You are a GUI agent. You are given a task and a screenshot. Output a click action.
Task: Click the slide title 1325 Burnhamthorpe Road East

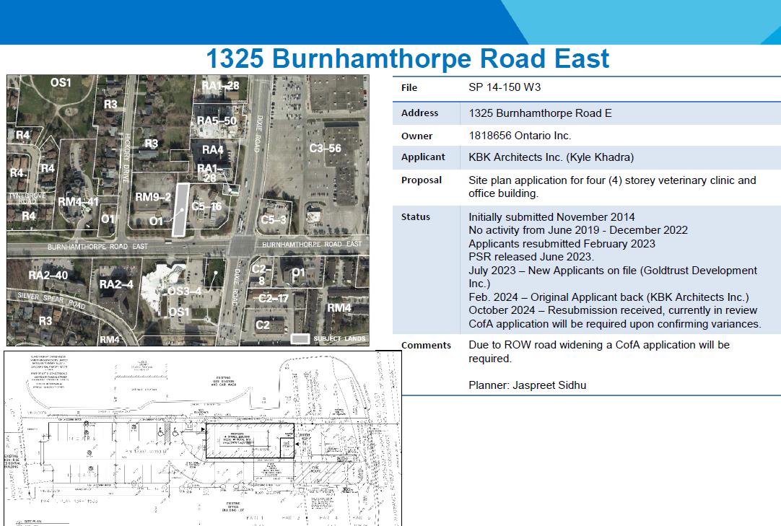pos(408,58)
